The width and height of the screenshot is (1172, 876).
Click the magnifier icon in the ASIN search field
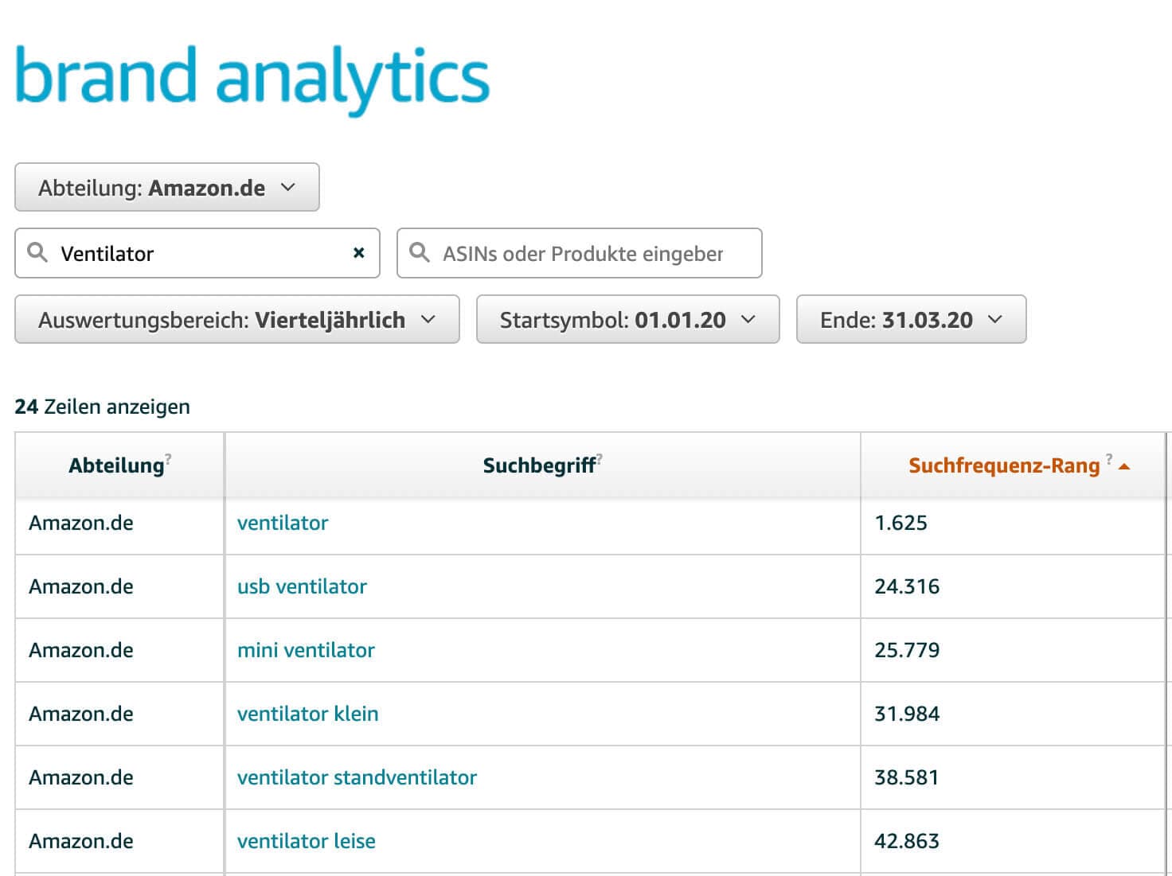420,253
